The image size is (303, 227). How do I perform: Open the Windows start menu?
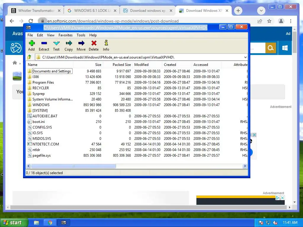tap(14, 223)
